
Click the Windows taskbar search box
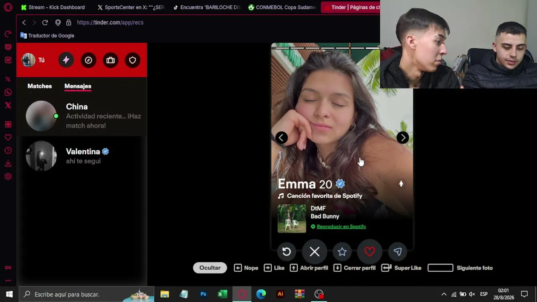point(87,294)
